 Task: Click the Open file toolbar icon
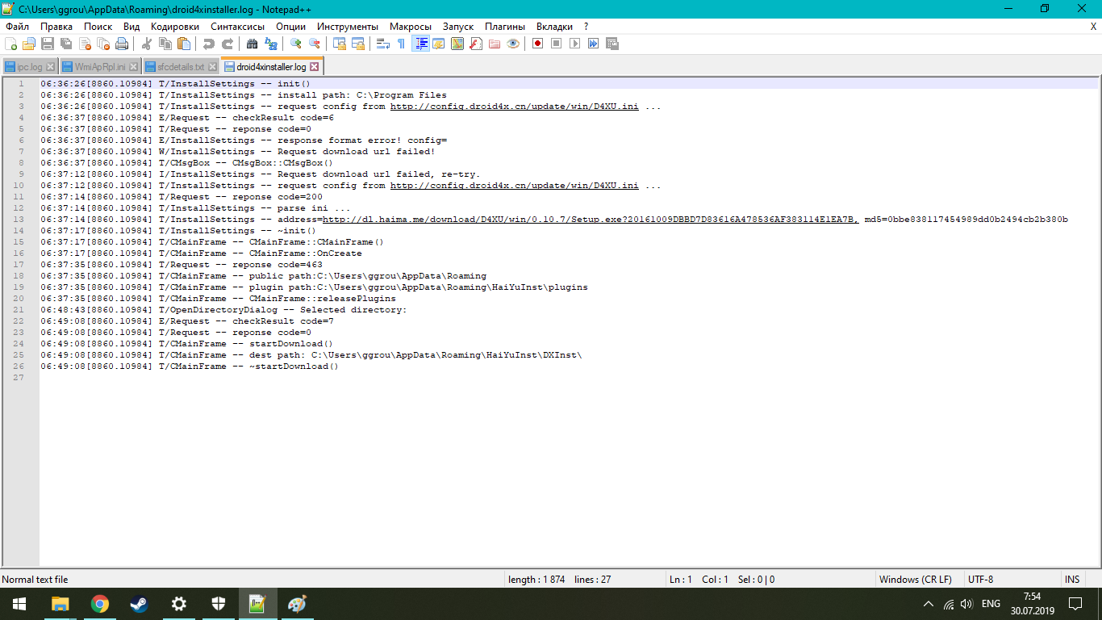tap(28, 44)
